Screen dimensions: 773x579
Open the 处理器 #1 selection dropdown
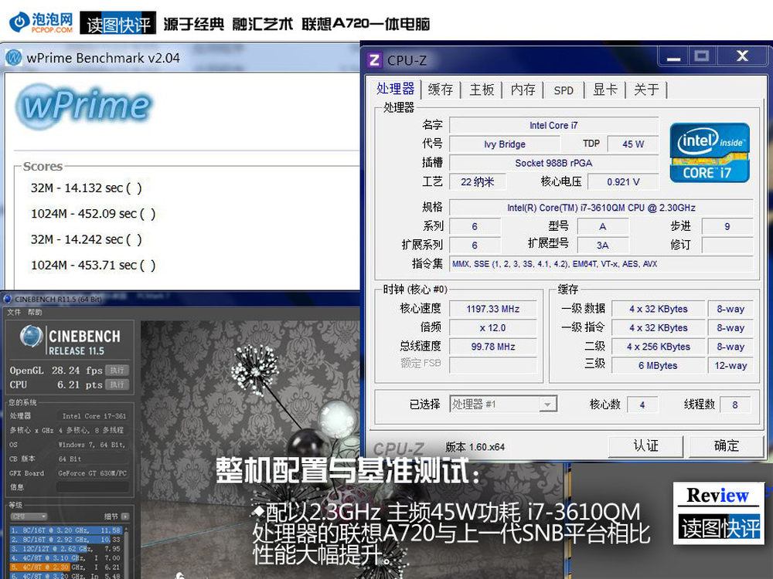[x=503, y=405]
